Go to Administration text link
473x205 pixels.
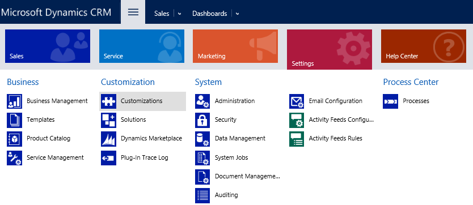coord(235,101)
